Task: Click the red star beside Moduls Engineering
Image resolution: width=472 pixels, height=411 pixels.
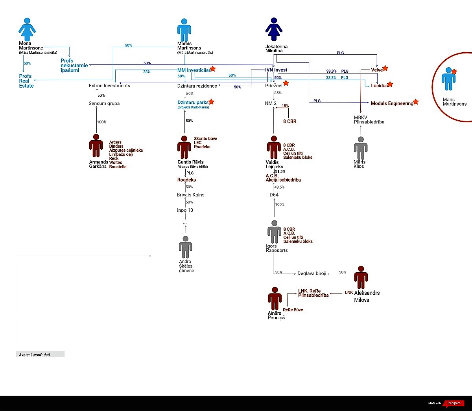Action: pyautogui.click(x=416, y=102)
